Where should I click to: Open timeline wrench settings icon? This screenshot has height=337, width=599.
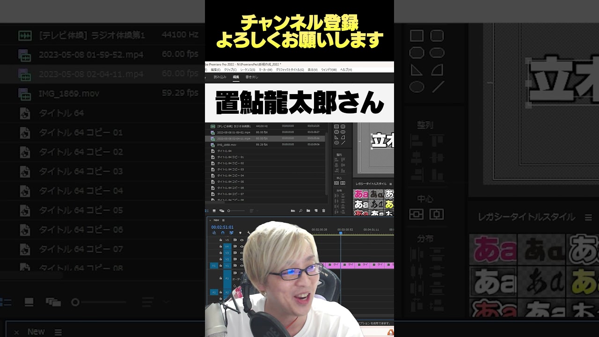tap(248, 233)
